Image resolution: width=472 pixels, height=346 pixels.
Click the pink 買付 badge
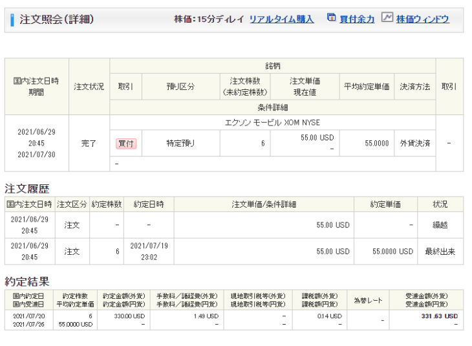click(x=126, y=143)
